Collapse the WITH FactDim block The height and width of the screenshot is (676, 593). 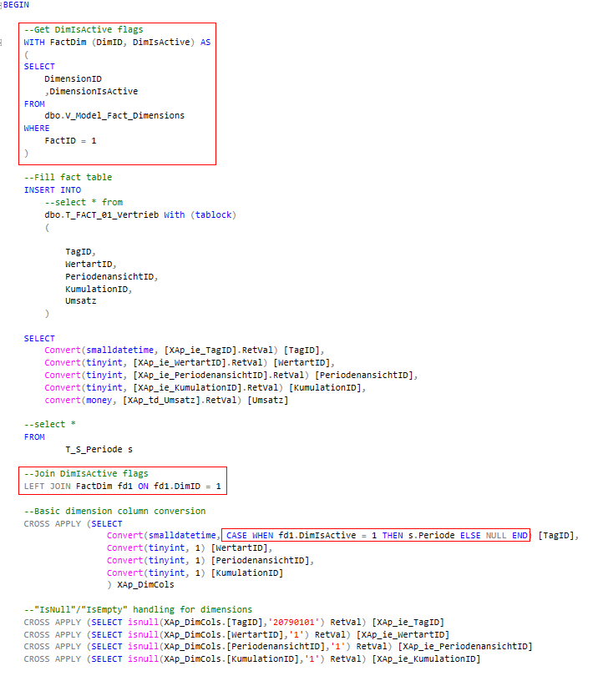pos(3,42)
